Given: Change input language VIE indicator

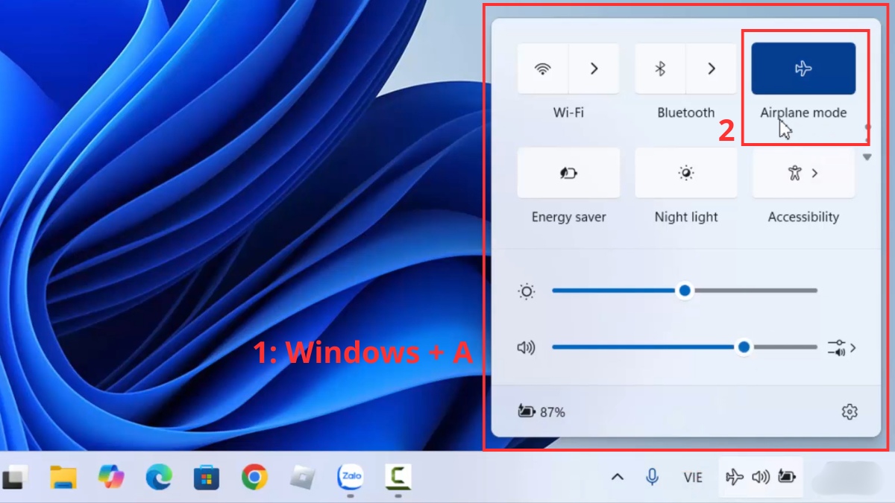Looking at the screenshot, I should click(x=693, y=478).
